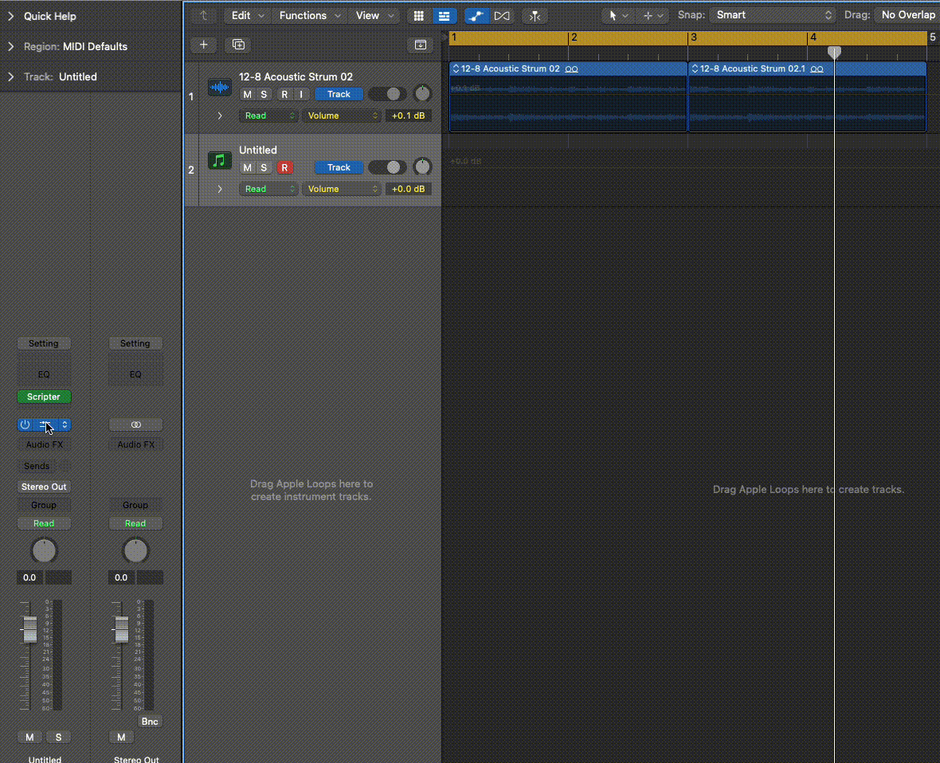Image resolution: width=940 pixels, height=763 pixels.
Task: Expand the Region MIDI Defaults inspector
Action: click(11, 46)
